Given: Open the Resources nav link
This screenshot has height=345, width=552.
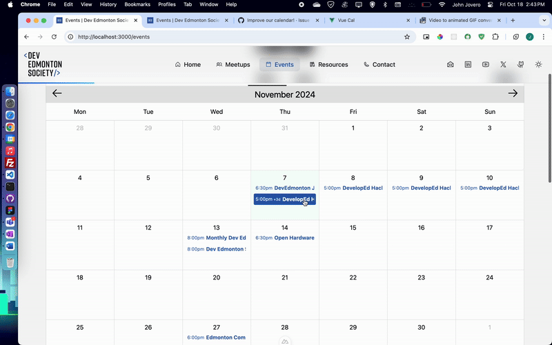Looking at the screenshot, I should 328,65.
